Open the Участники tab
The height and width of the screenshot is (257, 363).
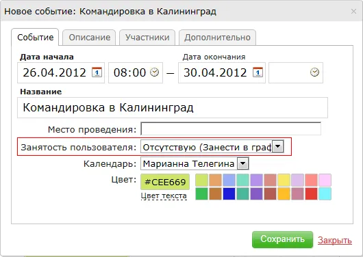click(x=147, y=38)
